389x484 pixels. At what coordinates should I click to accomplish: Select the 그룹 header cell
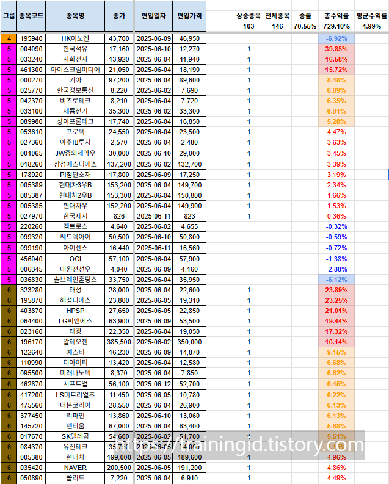click(9, 16)
